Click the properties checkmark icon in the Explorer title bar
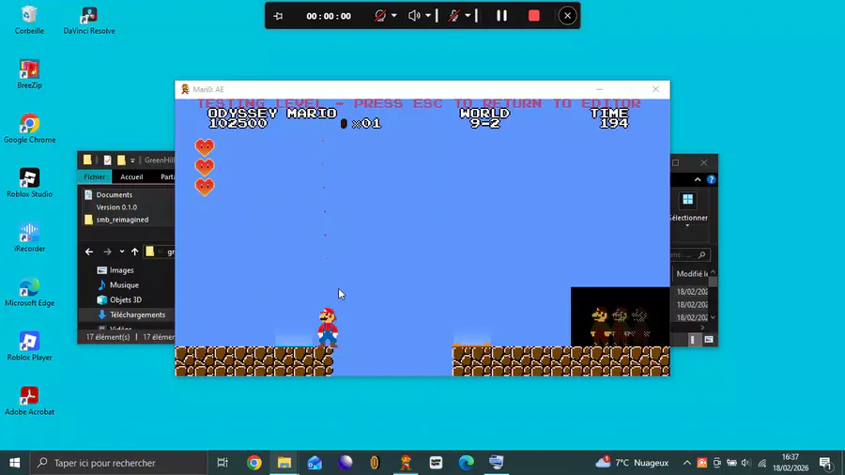This screenshot has width=845, height=475. click(x=107, y=160)
